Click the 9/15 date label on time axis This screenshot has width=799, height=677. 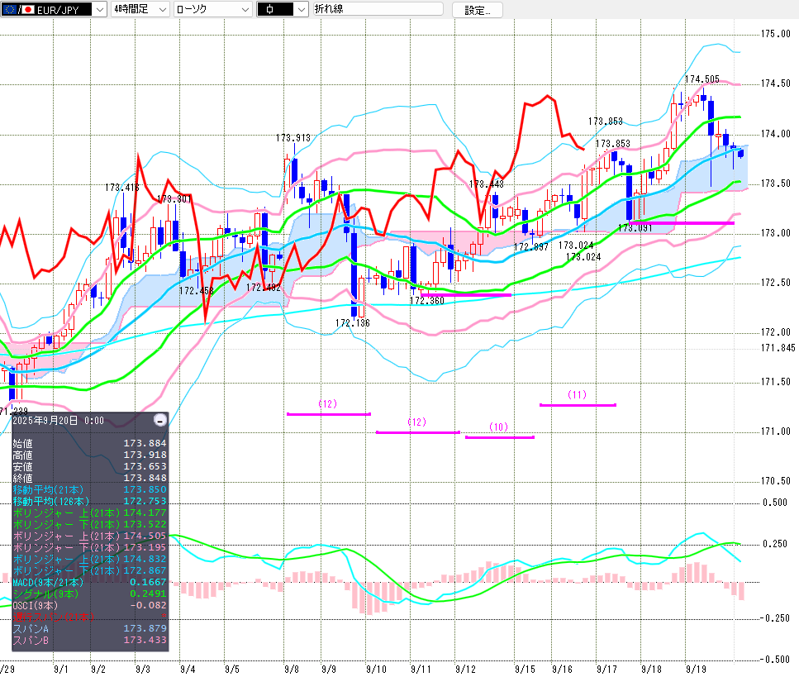[525, 668]
